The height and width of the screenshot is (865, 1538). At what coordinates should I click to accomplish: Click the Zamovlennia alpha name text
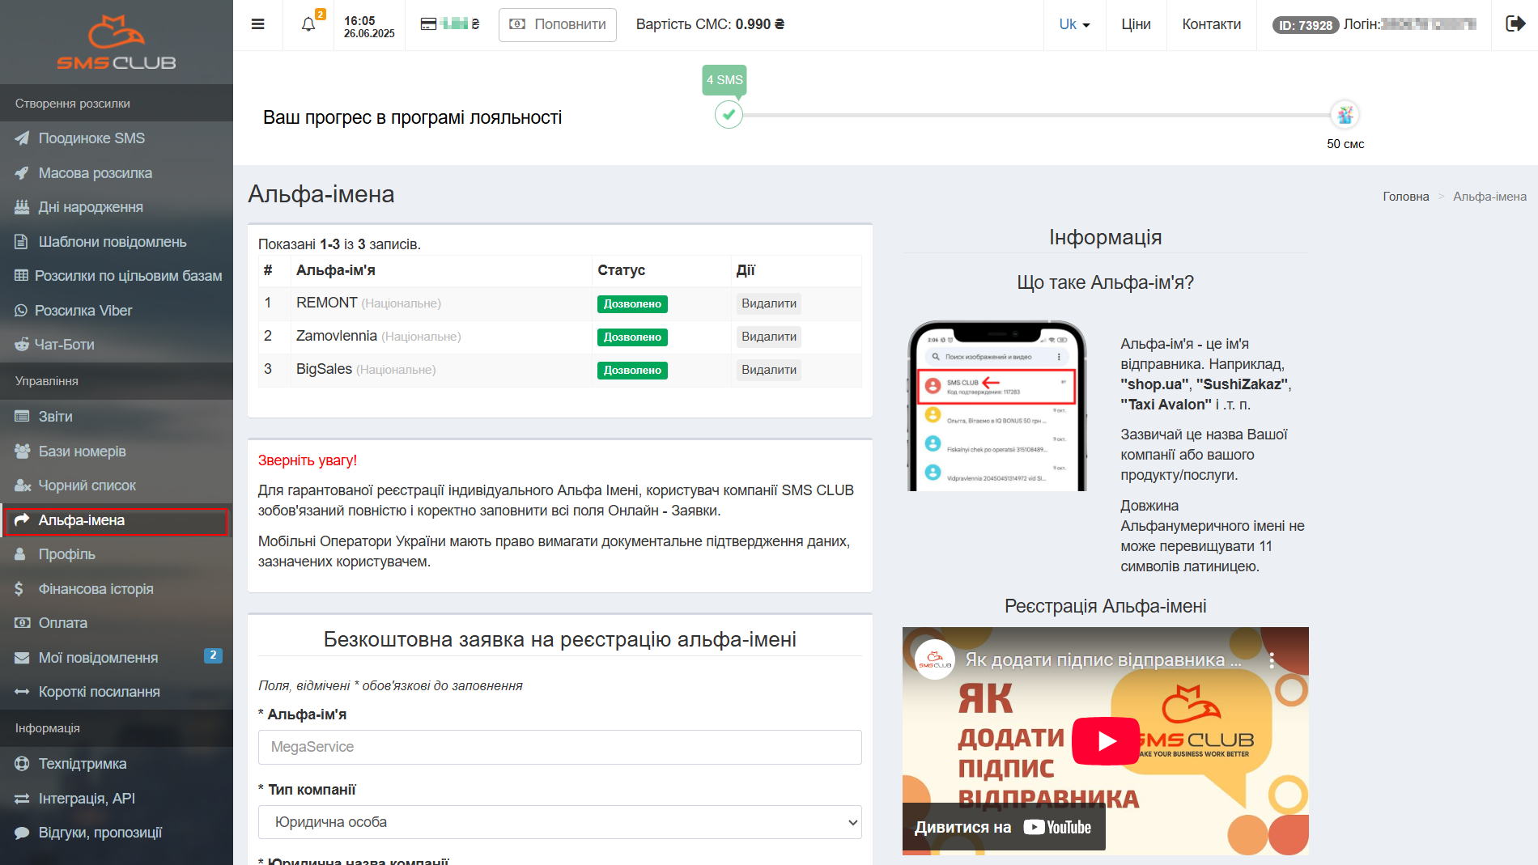337,336
